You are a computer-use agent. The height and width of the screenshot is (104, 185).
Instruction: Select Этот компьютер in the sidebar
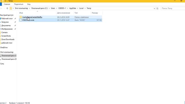point(7,52)
